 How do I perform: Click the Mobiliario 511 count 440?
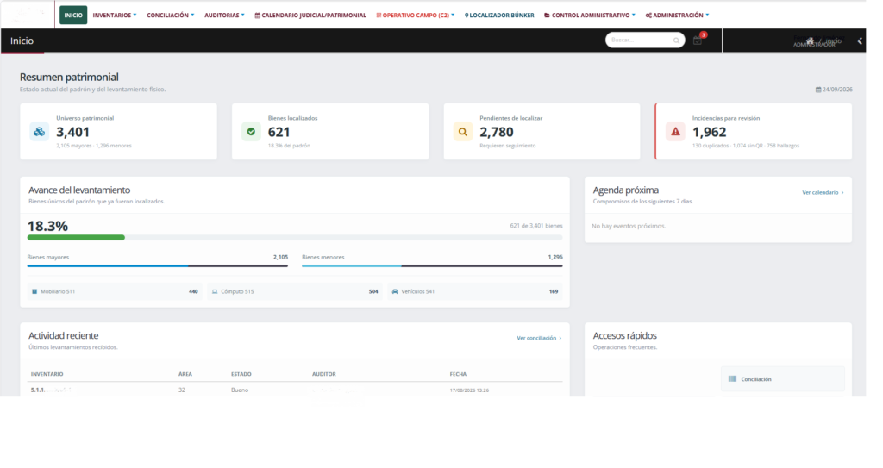(193, 291)
